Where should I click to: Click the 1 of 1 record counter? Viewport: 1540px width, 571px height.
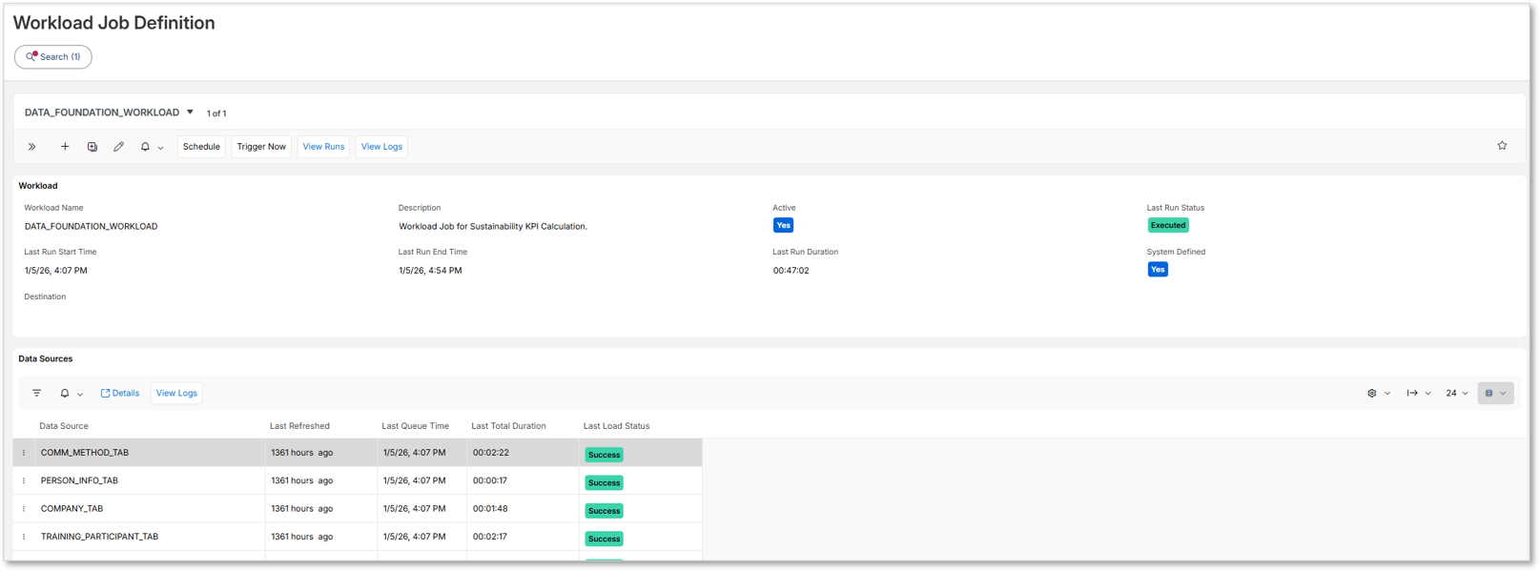tap(216, 113)
